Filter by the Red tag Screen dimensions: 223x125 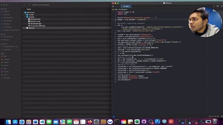[x=5, y=56]
